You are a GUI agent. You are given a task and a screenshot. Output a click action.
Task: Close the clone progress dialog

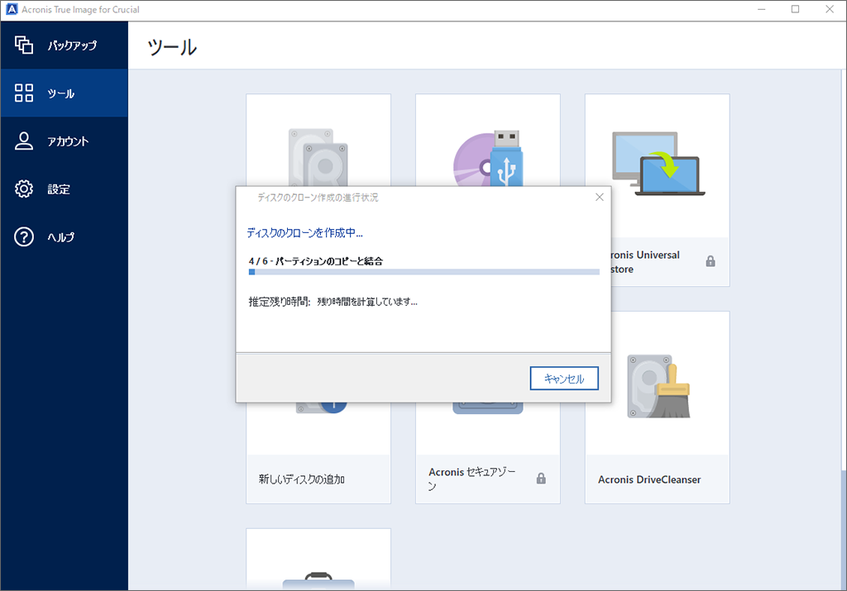click(x=599, y=198)
